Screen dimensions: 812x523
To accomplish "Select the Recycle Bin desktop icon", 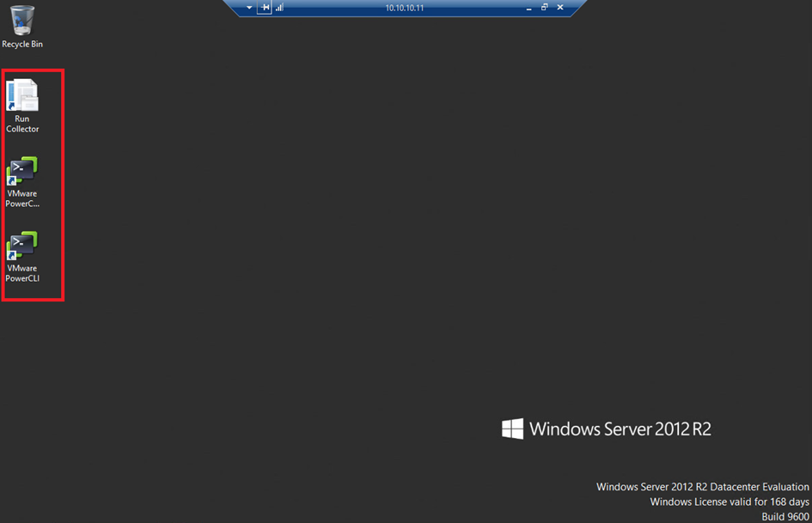I will [x=22, y=27].
